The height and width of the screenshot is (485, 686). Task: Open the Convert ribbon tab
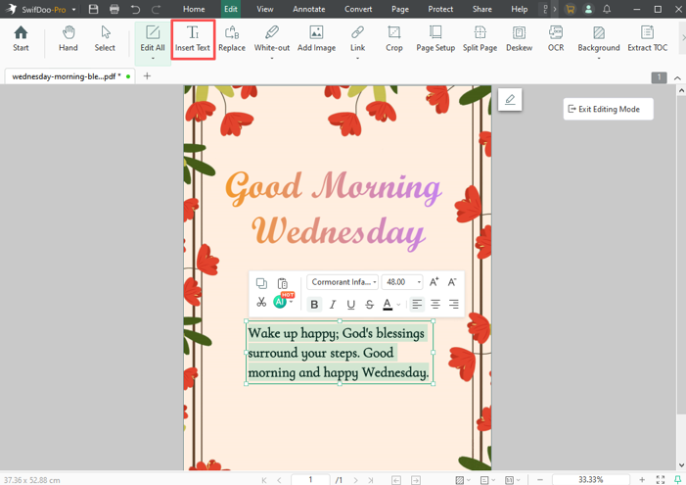tap(357, 9)
